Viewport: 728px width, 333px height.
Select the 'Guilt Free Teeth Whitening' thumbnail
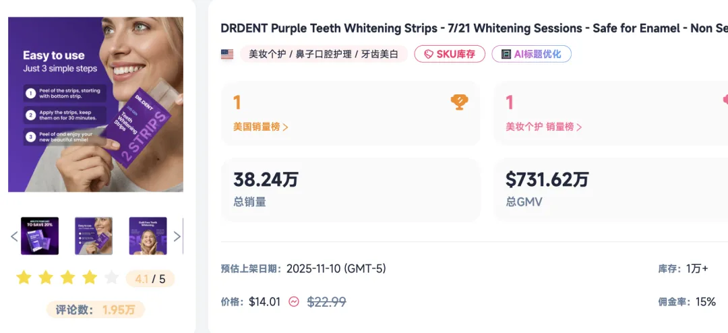tap(148, 236)
